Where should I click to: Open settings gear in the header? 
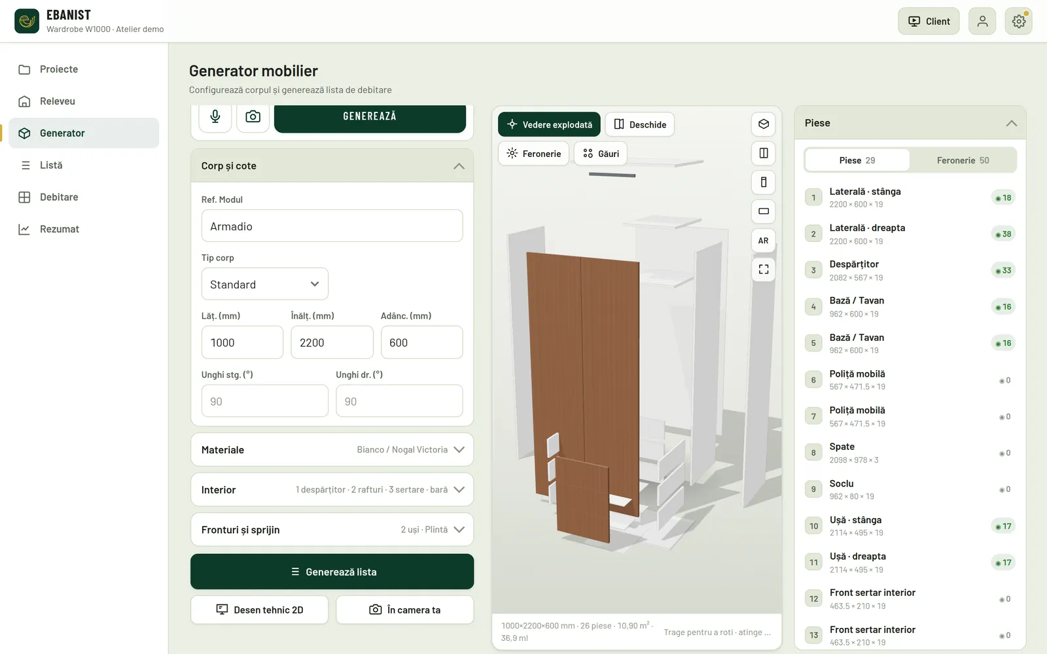[x=1019, y=22]
